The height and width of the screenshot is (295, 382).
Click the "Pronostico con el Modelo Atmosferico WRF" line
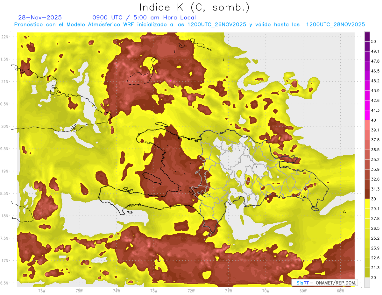point(190,25)
